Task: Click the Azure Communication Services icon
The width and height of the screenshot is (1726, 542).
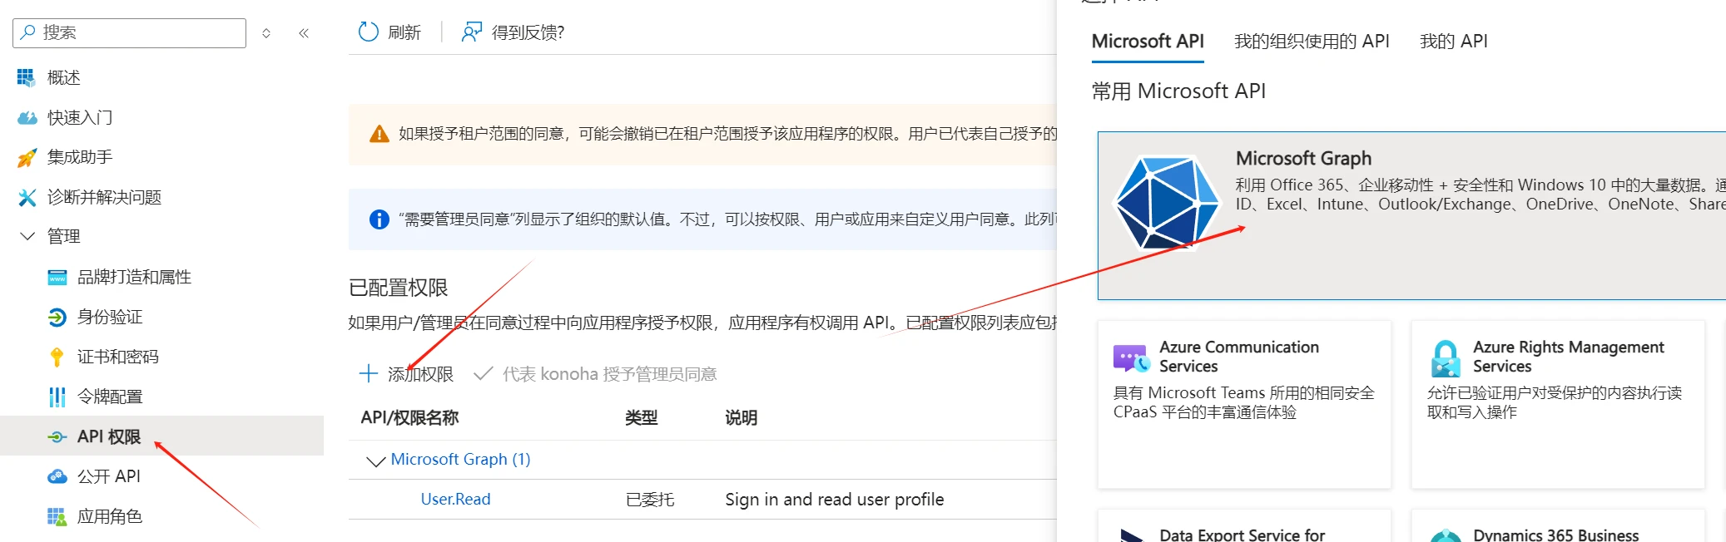Action: coord(1131,358)
